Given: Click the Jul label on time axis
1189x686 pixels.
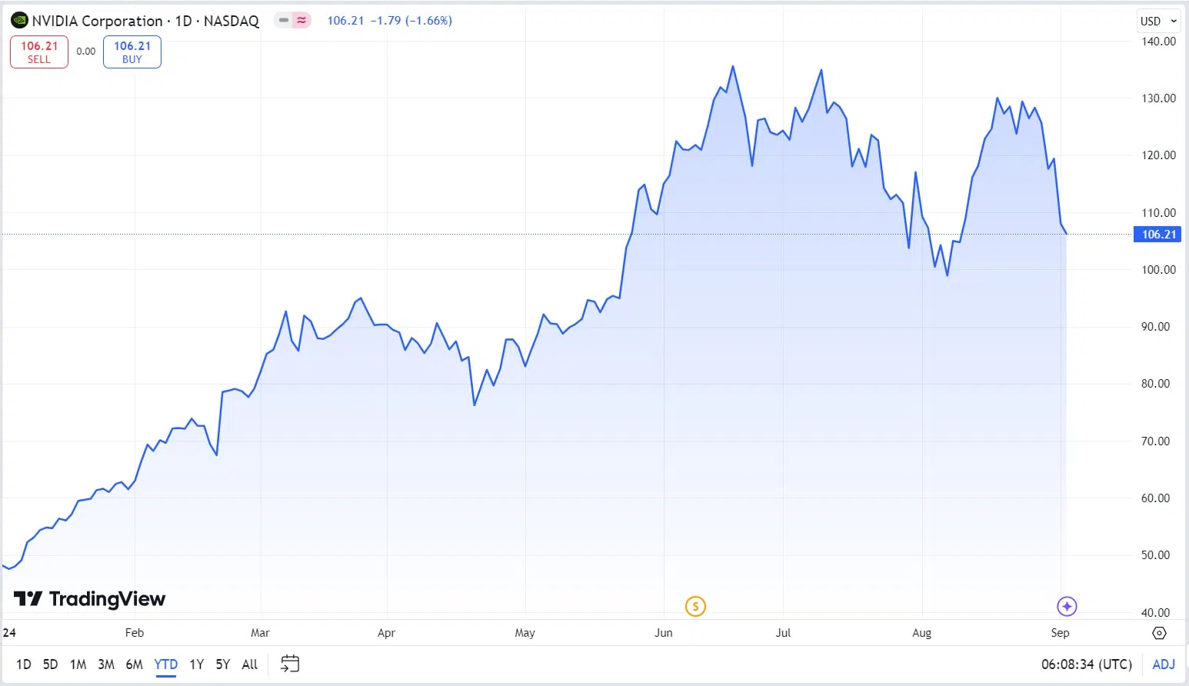Looking at the screenshot, I should coord(783,633).
